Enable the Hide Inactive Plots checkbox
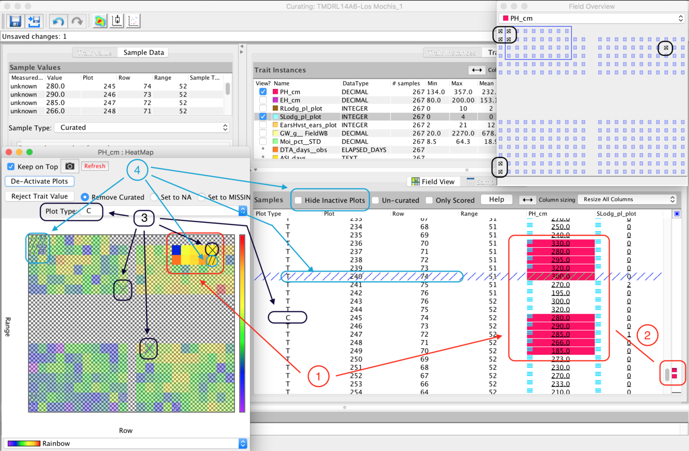This screenshot has width=689, height=451. [x=298, y=200]
